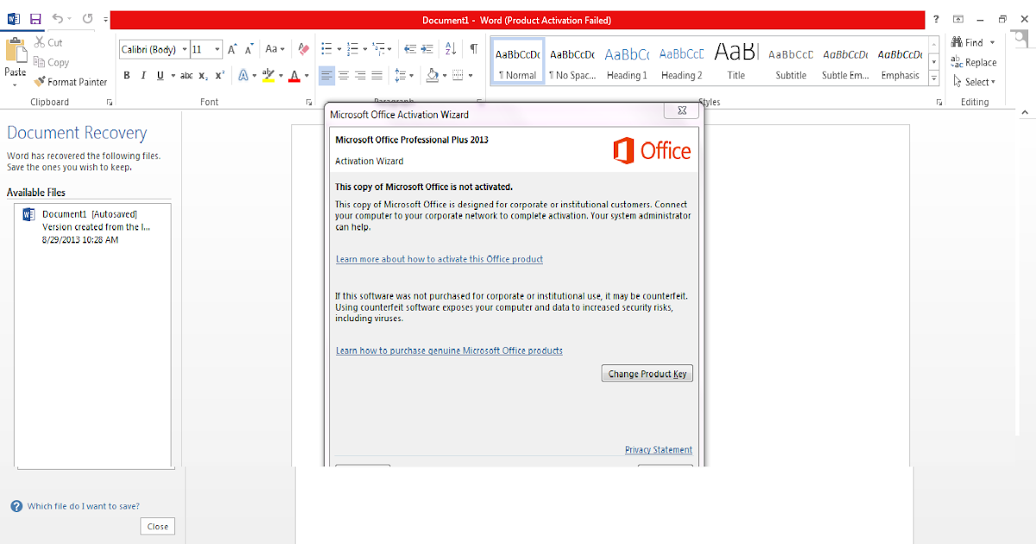Screen dimensions: 1036x544
Task: Close the Document Recovery pane
Action: (158, 527)
